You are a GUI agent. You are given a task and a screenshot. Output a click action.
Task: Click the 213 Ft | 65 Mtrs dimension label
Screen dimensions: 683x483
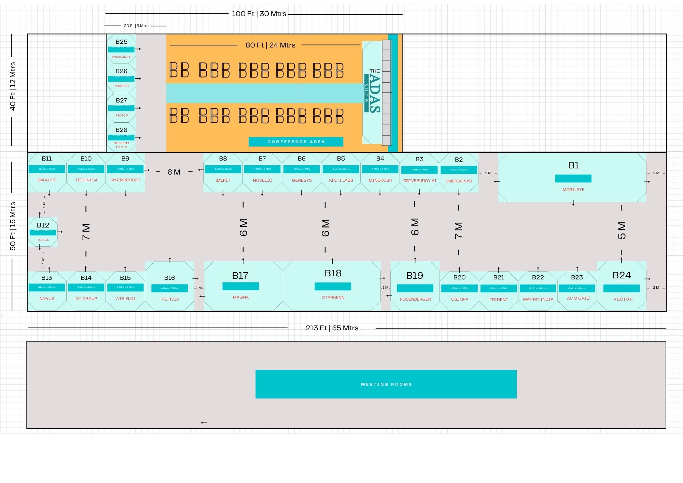point(332,328)
